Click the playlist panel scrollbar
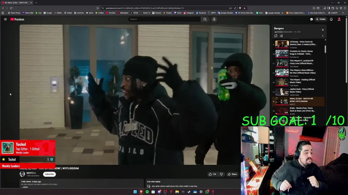This screenshot has width=348, height=195. pos(325,49)
